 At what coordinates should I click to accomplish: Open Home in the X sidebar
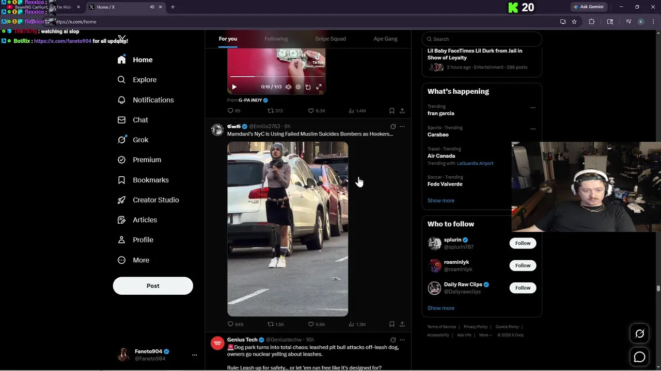pos(135,60)
